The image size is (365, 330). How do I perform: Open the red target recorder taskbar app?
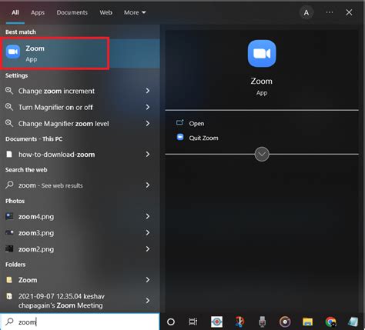click(216, 322)
